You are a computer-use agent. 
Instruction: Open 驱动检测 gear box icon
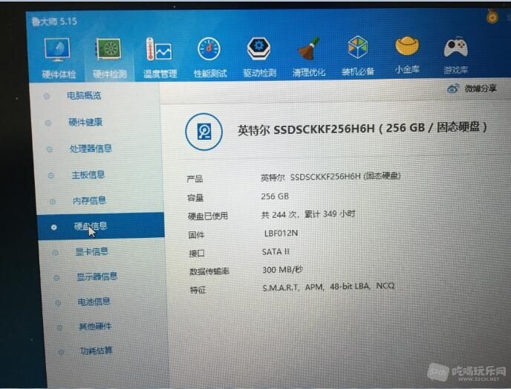258,48
